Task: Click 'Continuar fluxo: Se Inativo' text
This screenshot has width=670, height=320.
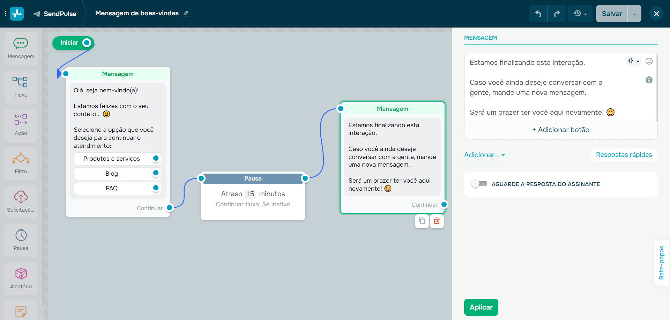Action: 253,204
